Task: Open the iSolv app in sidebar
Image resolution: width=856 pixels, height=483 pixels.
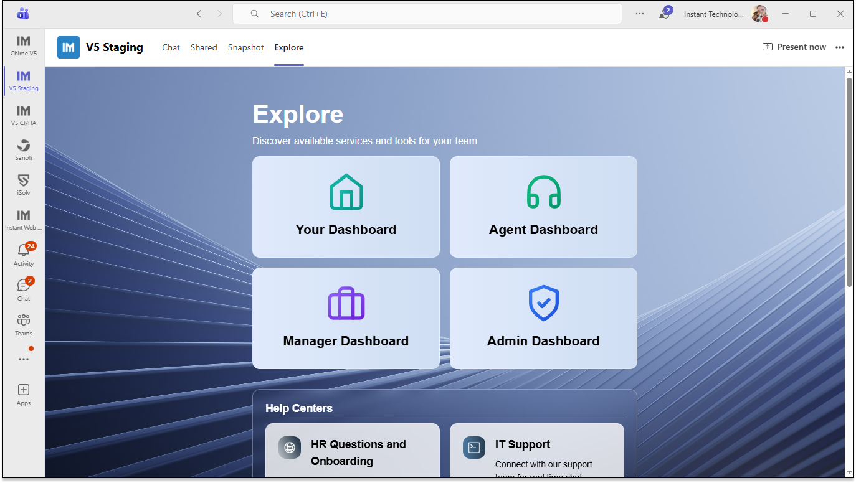Action: 24,184
